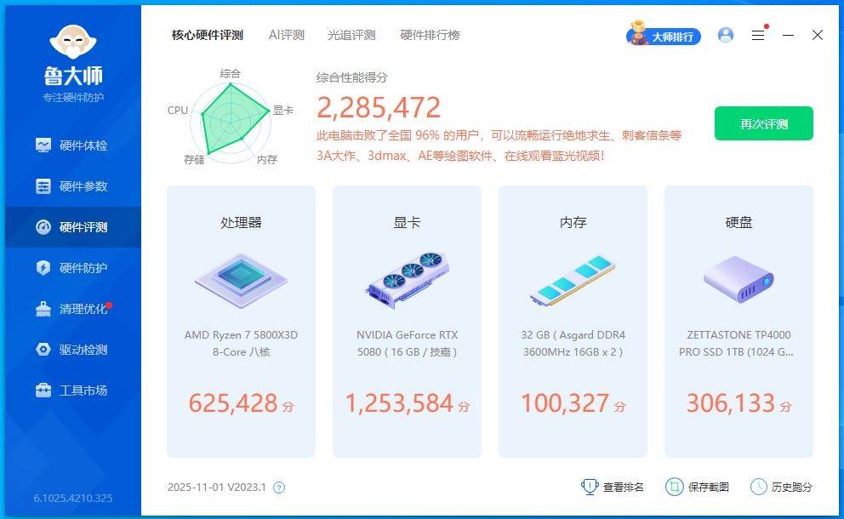Open the 驱动检测 sidebar icon
Image resolution: width=844 pixels, height=519 pixels.
(x=45, y=350)
